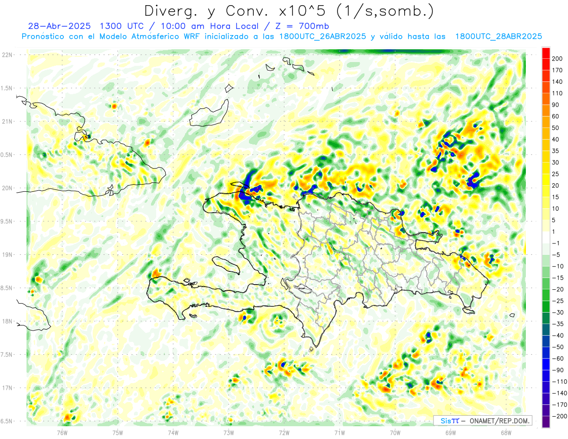
Task: Click the '-110' colorbar value
Action: [559, 382]
